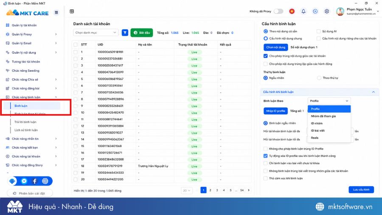Select Theo nội dung có sẵn radio

[266, 31]
